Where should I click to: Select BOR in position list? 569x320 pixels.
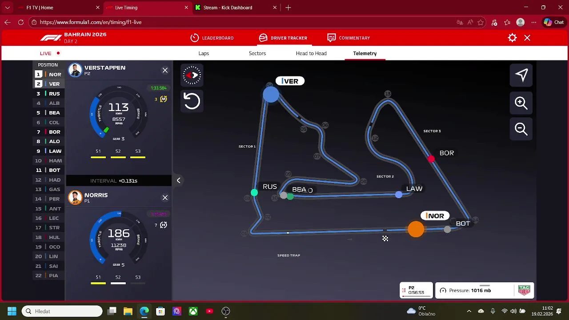tap(49, 132)
